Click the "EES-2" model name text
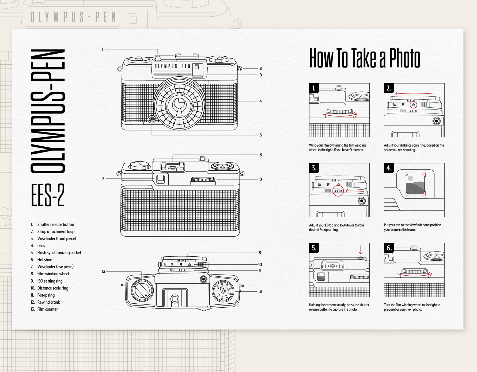Viewport: 477px width, 372px height. click(48, 195)
